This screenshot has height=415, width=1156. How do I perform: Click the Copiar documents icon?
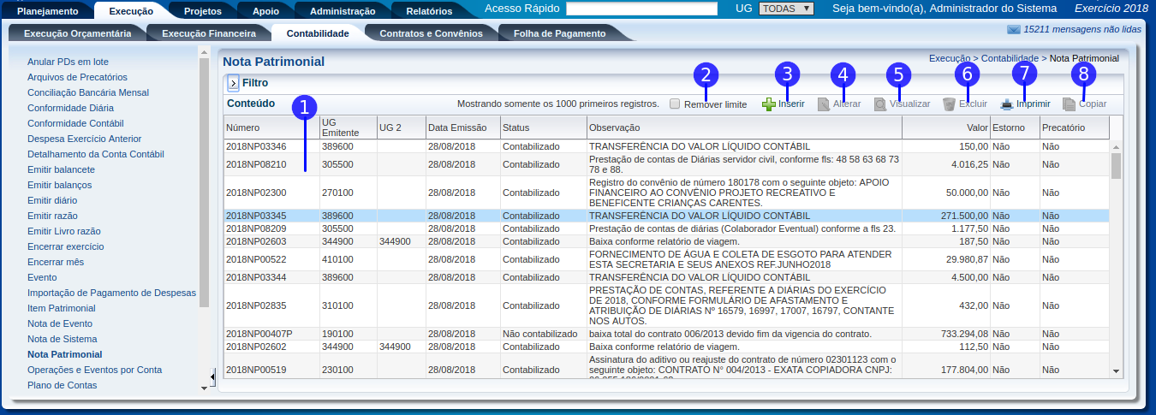(1069, 104)
